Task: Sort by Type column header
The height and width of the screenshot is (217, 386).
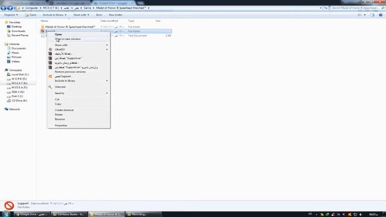Action: [x=131, y=21]
